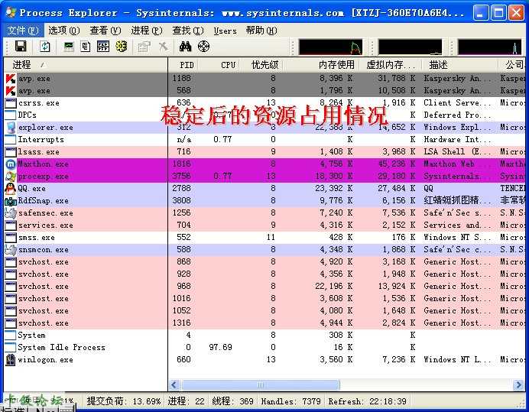Select svchost.exe with PID 928
529x412 pixels.
[x=264, y=274]
